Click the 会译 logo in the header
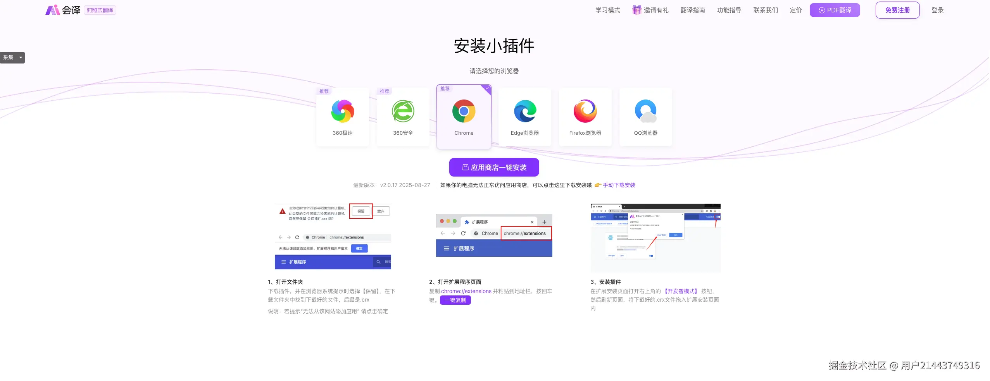 coord(63,10)
